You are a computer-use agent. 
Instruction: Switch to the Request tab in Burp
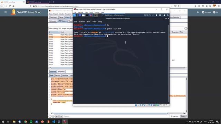[x=53, y=72]
